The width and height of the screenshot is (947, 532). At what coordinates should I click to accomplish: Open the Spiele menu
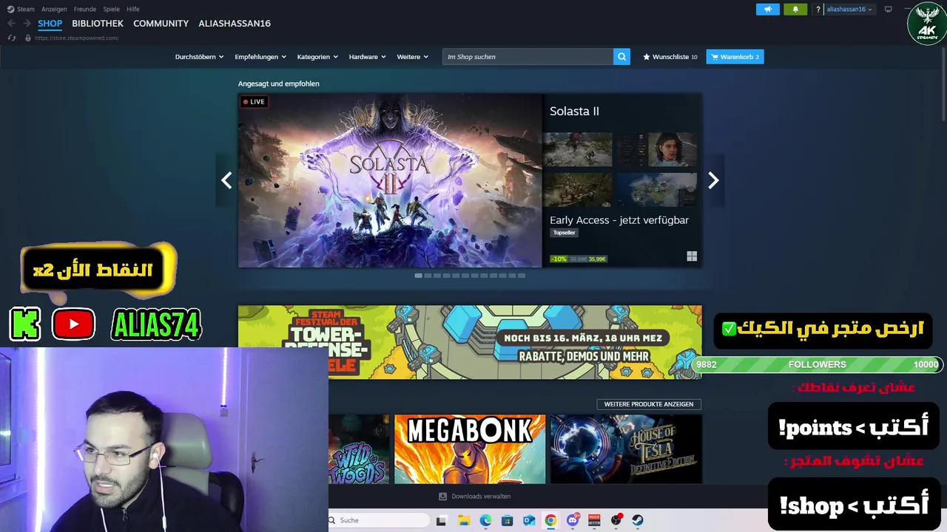point(111,9)
